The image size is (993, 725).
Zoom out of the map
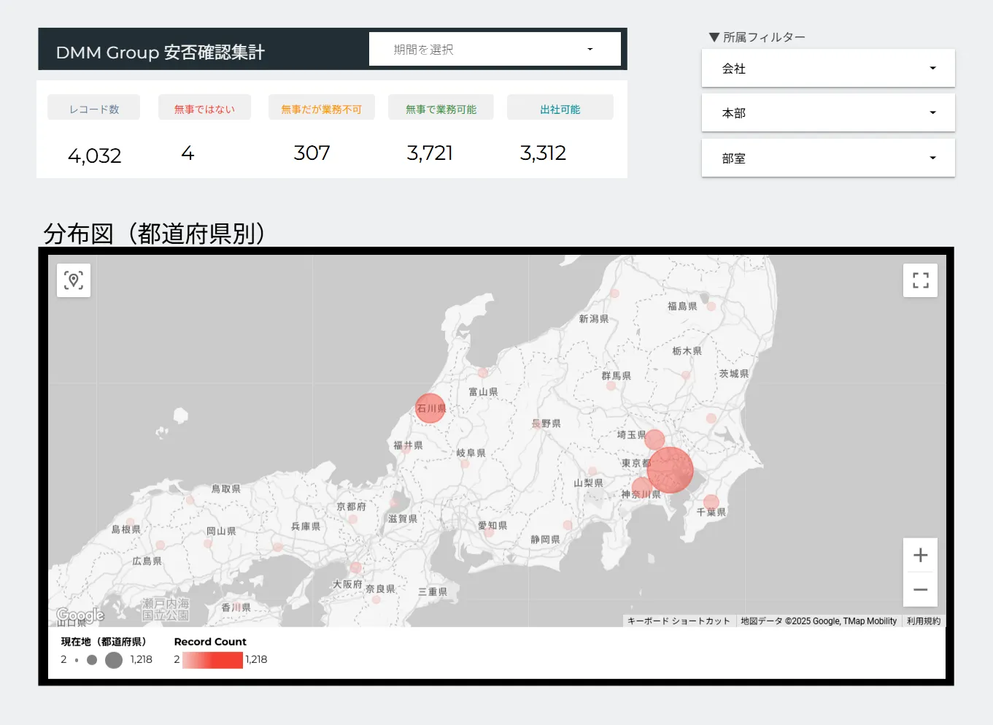(x=920, y=590)
